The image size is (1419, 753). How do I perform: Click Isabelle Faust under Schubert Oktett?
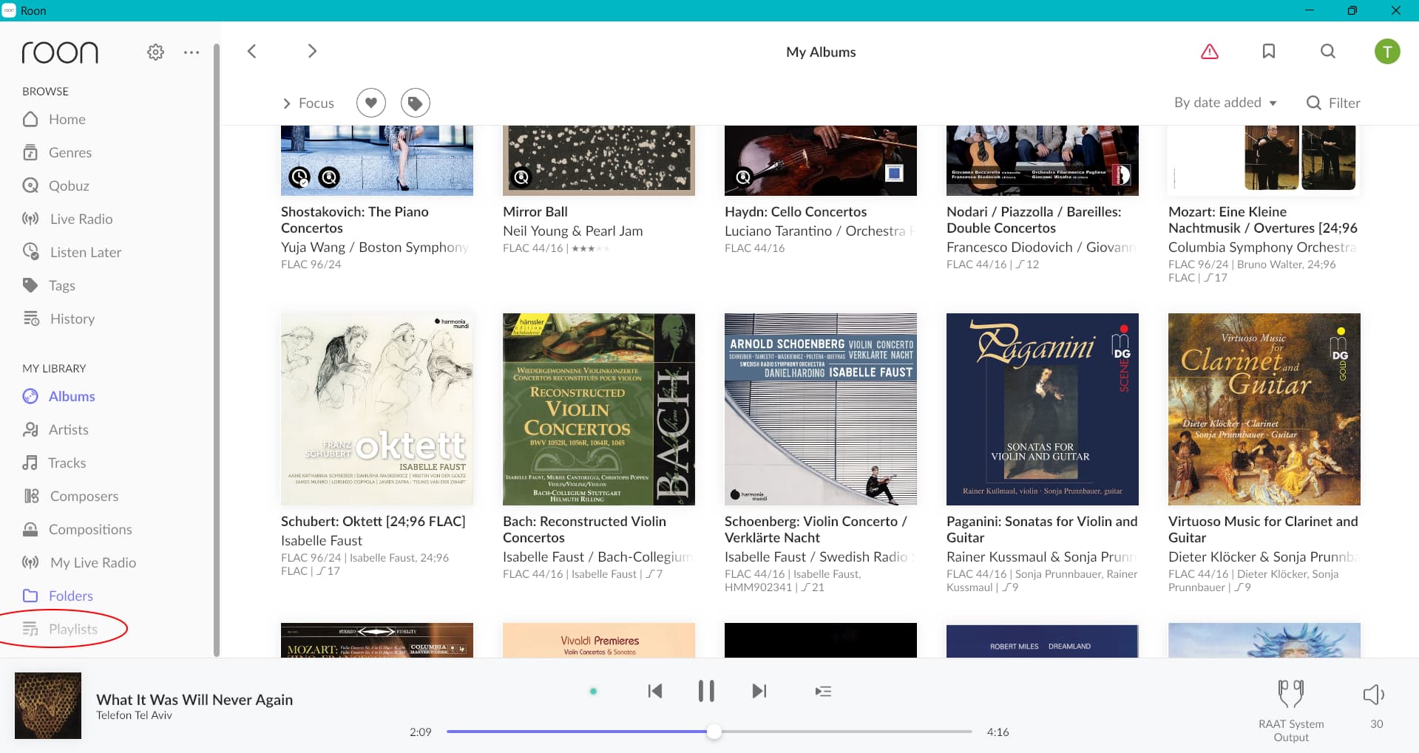(322, 540)
